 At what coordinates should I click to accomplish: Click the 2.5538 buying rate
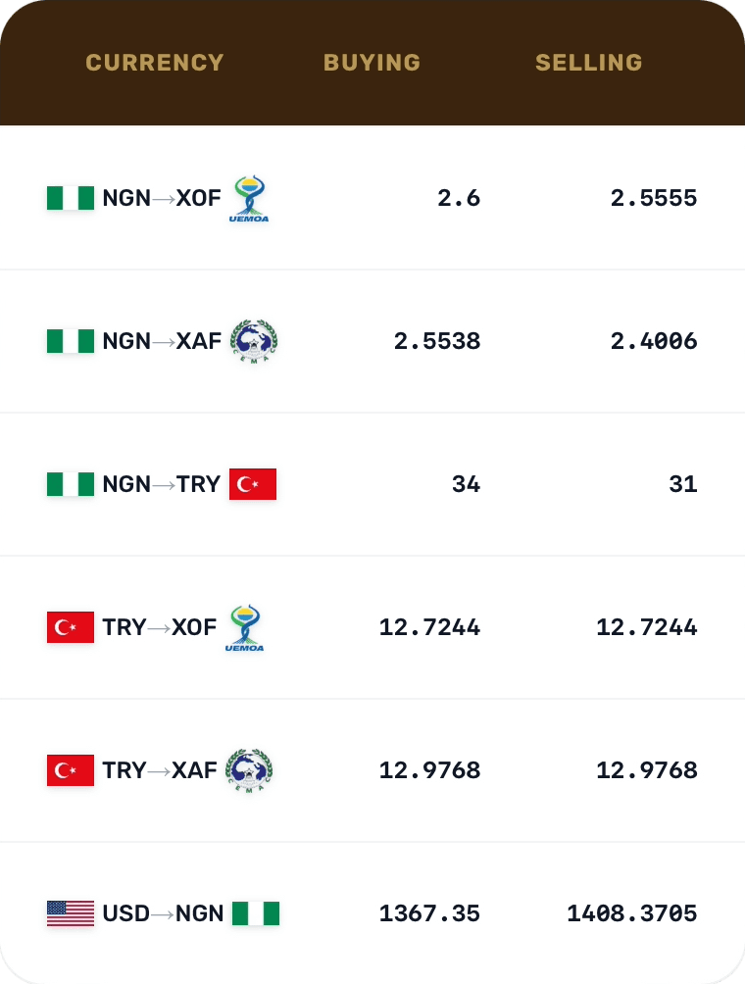click(x=436, y=341)
